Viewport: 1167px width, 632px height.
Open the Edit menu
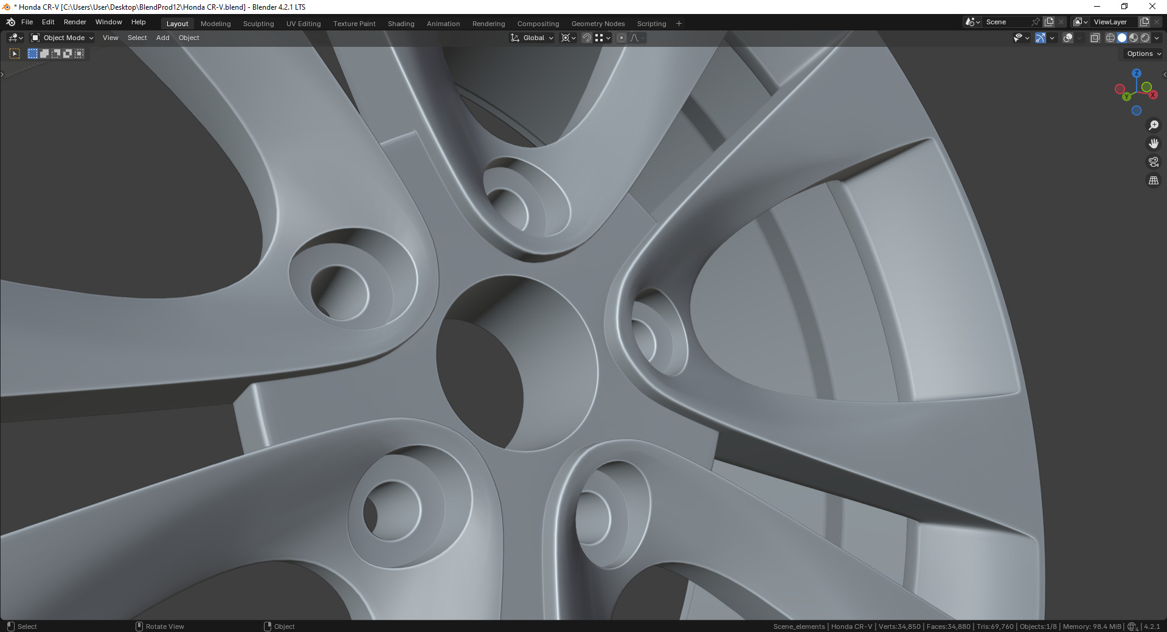point(48,22)
